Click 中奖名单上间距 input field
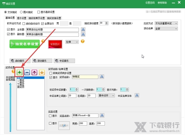185x135 pixels. (72, 96)
